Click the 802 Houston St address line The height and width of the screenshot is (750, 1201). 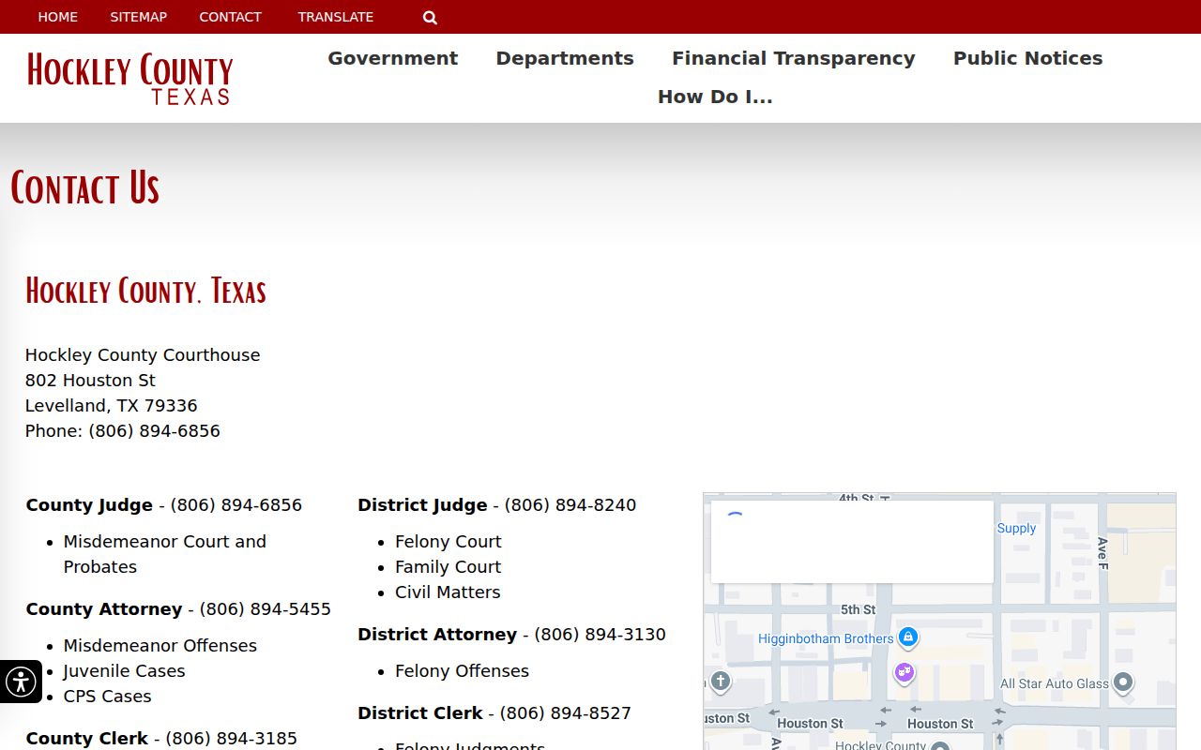[x=90, y=381]
